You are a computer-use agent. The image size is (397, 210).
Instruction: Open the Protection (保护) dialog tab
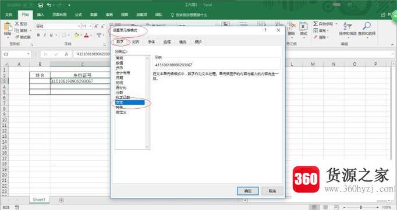click(198, 42)
